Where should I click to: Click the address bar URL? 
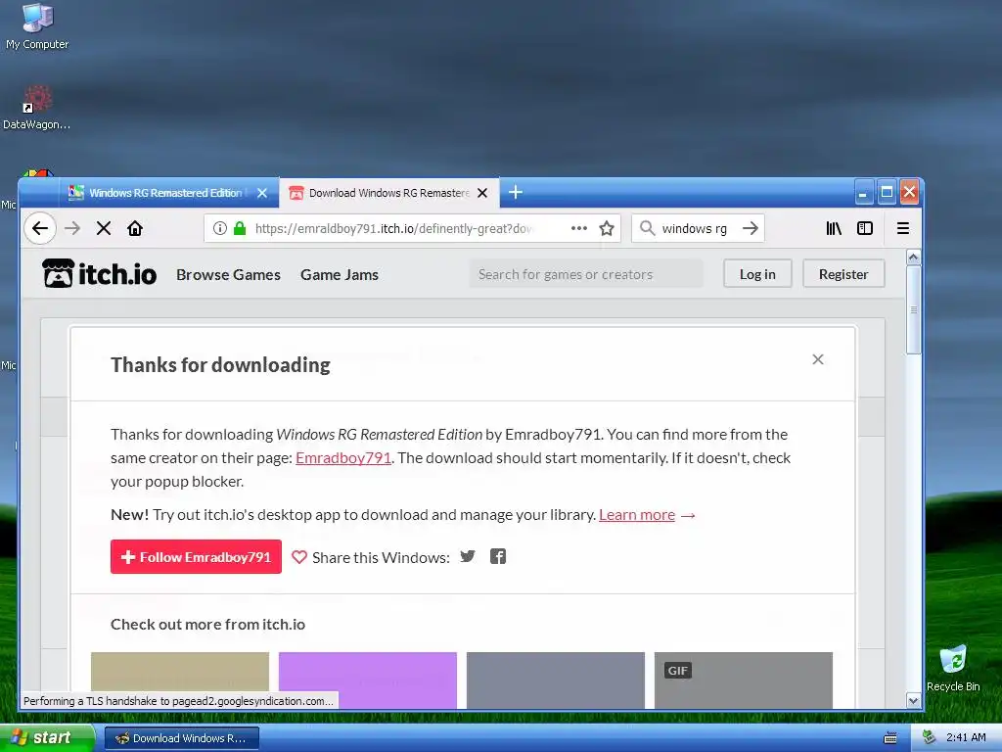(x=393, y=228)
